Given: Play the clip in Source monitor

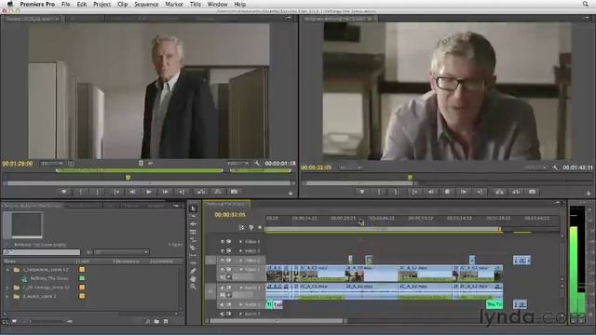Looking at the screenshot, I should [x=149, y=192].
